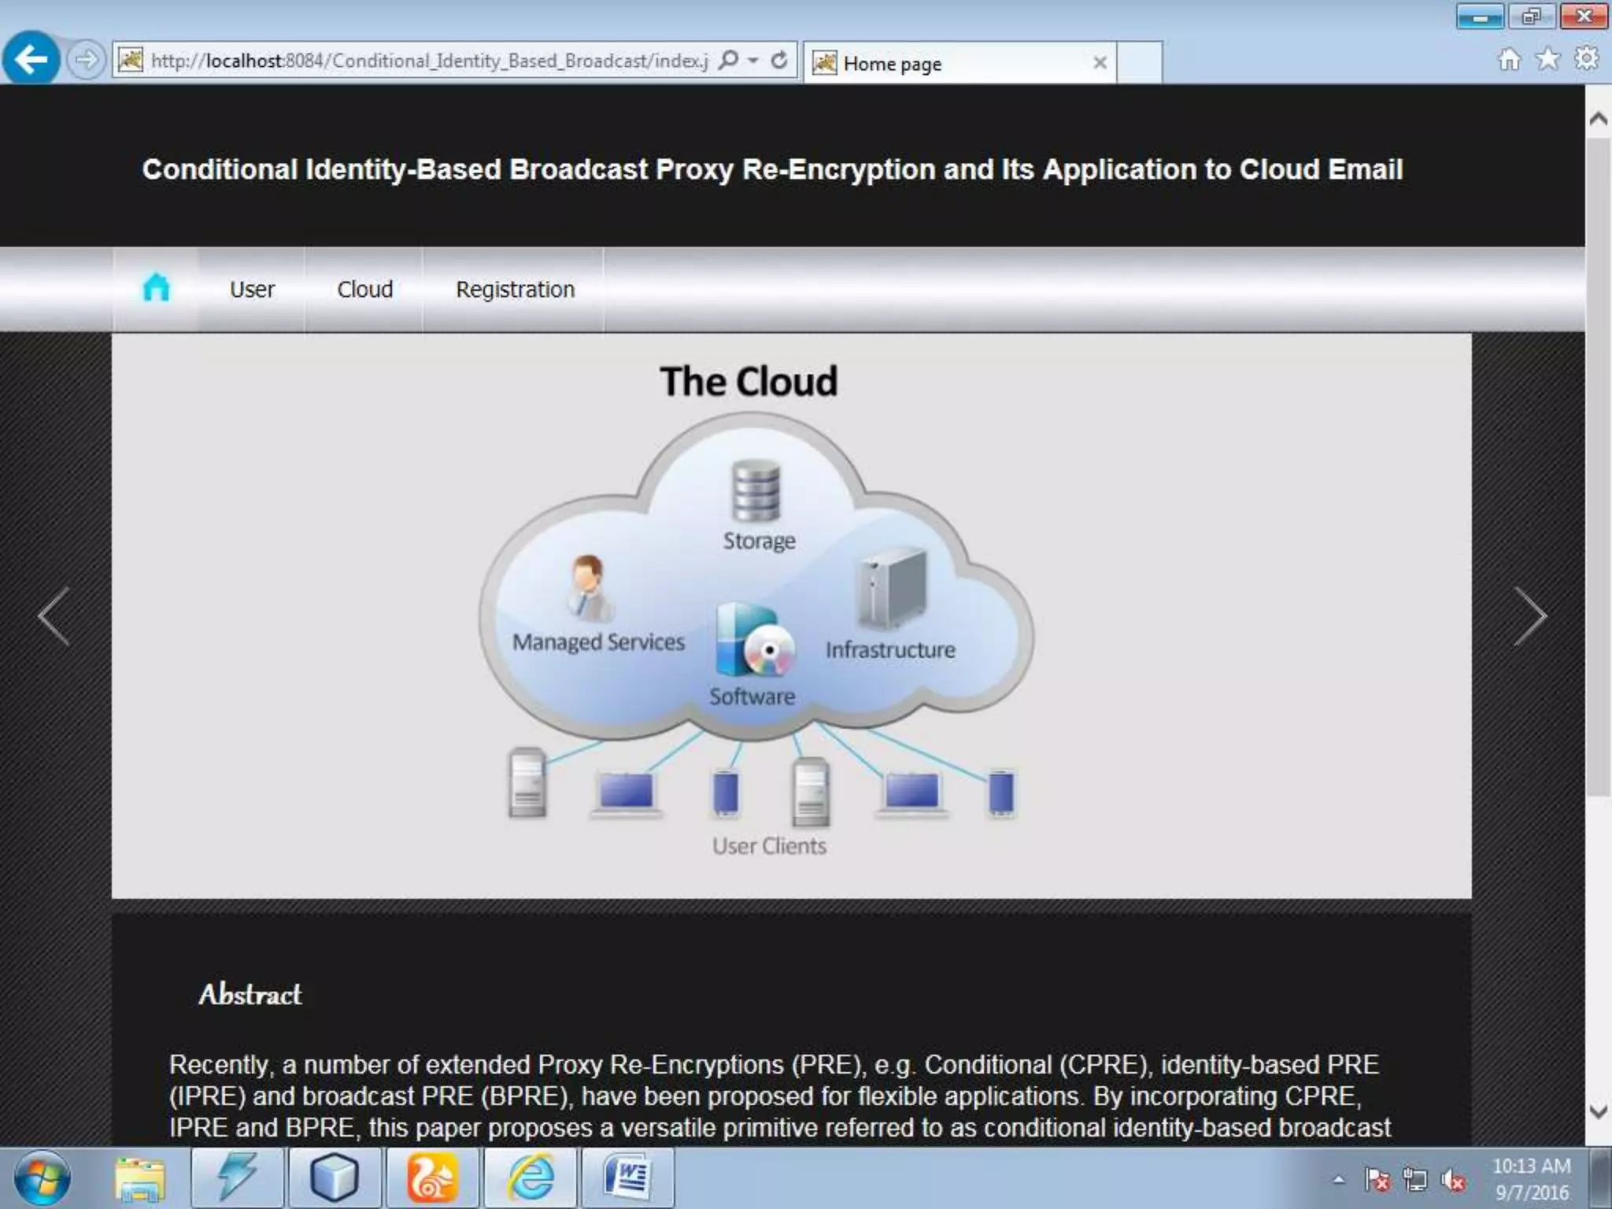This screenshot has height=1209, width=1612.
Task: Click the address bar URL field
Action: [x=429, y=61]
